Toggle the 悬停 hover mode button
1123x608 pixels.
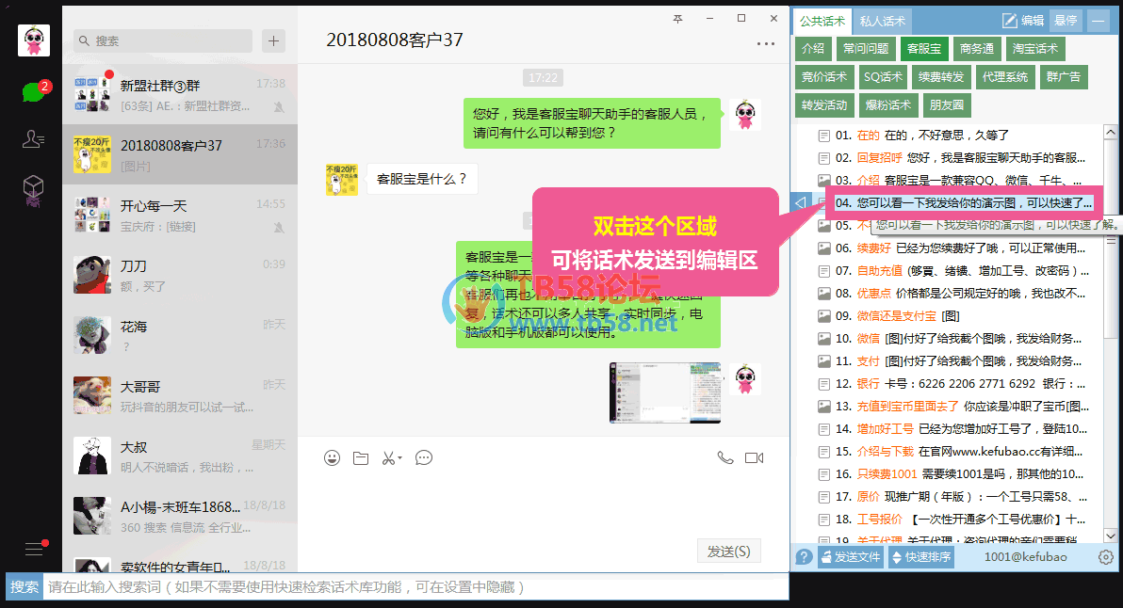pos(1066,21)
